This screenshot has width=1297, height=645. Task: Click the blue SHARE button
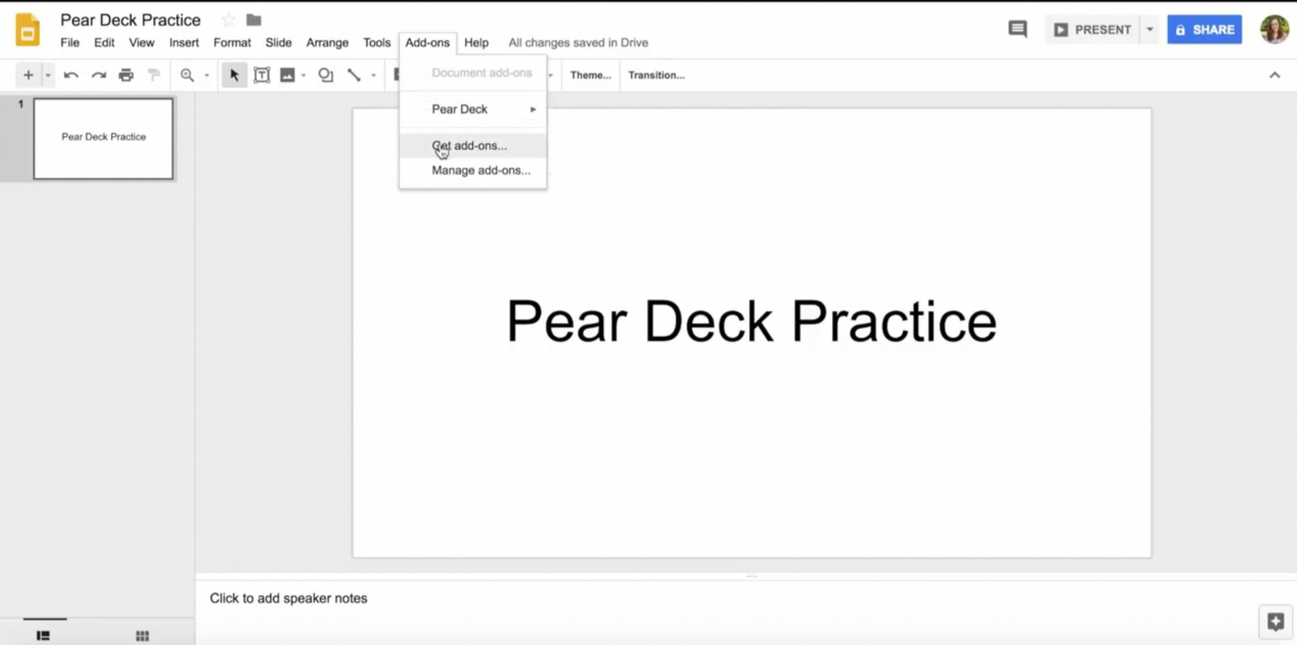[1204, 29]
